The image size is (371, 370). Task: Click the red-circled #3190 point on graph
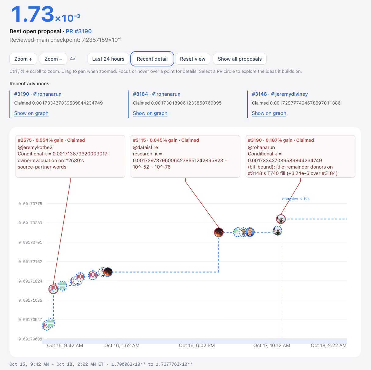[x=281, y=219]
